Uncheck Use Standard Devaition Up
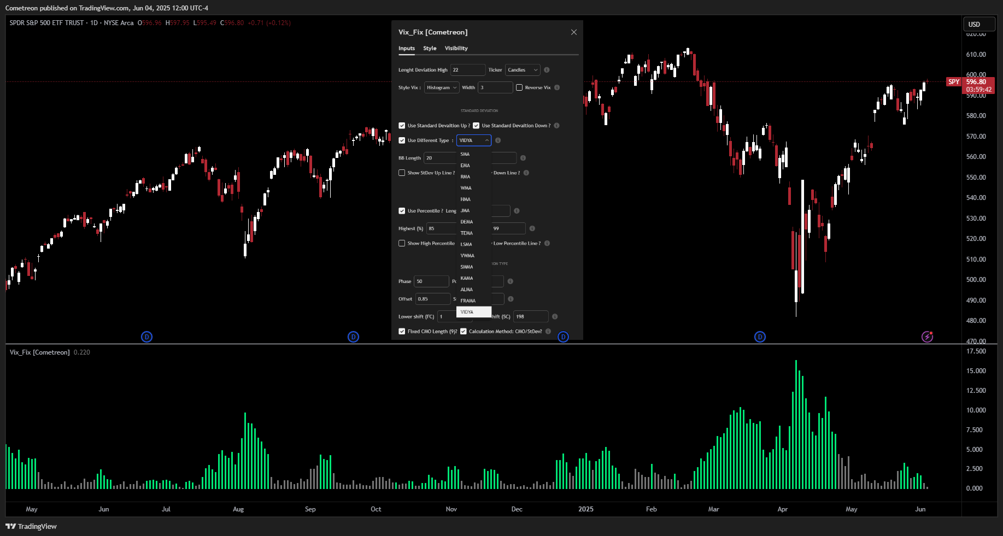 point(402,126)
